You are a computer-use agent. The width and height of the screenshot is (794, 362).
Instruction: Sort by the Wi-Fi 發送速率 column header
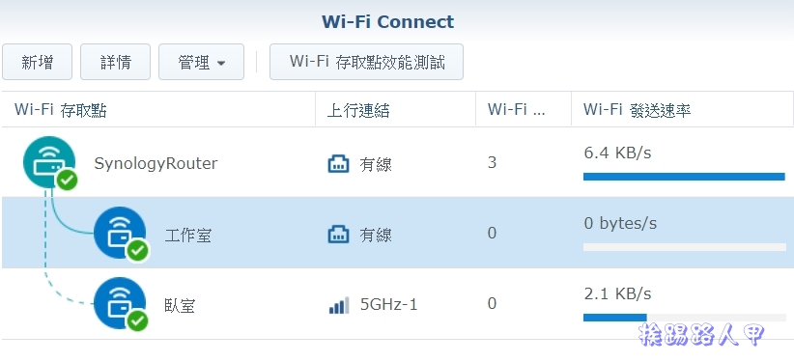(x=682, y=110)
